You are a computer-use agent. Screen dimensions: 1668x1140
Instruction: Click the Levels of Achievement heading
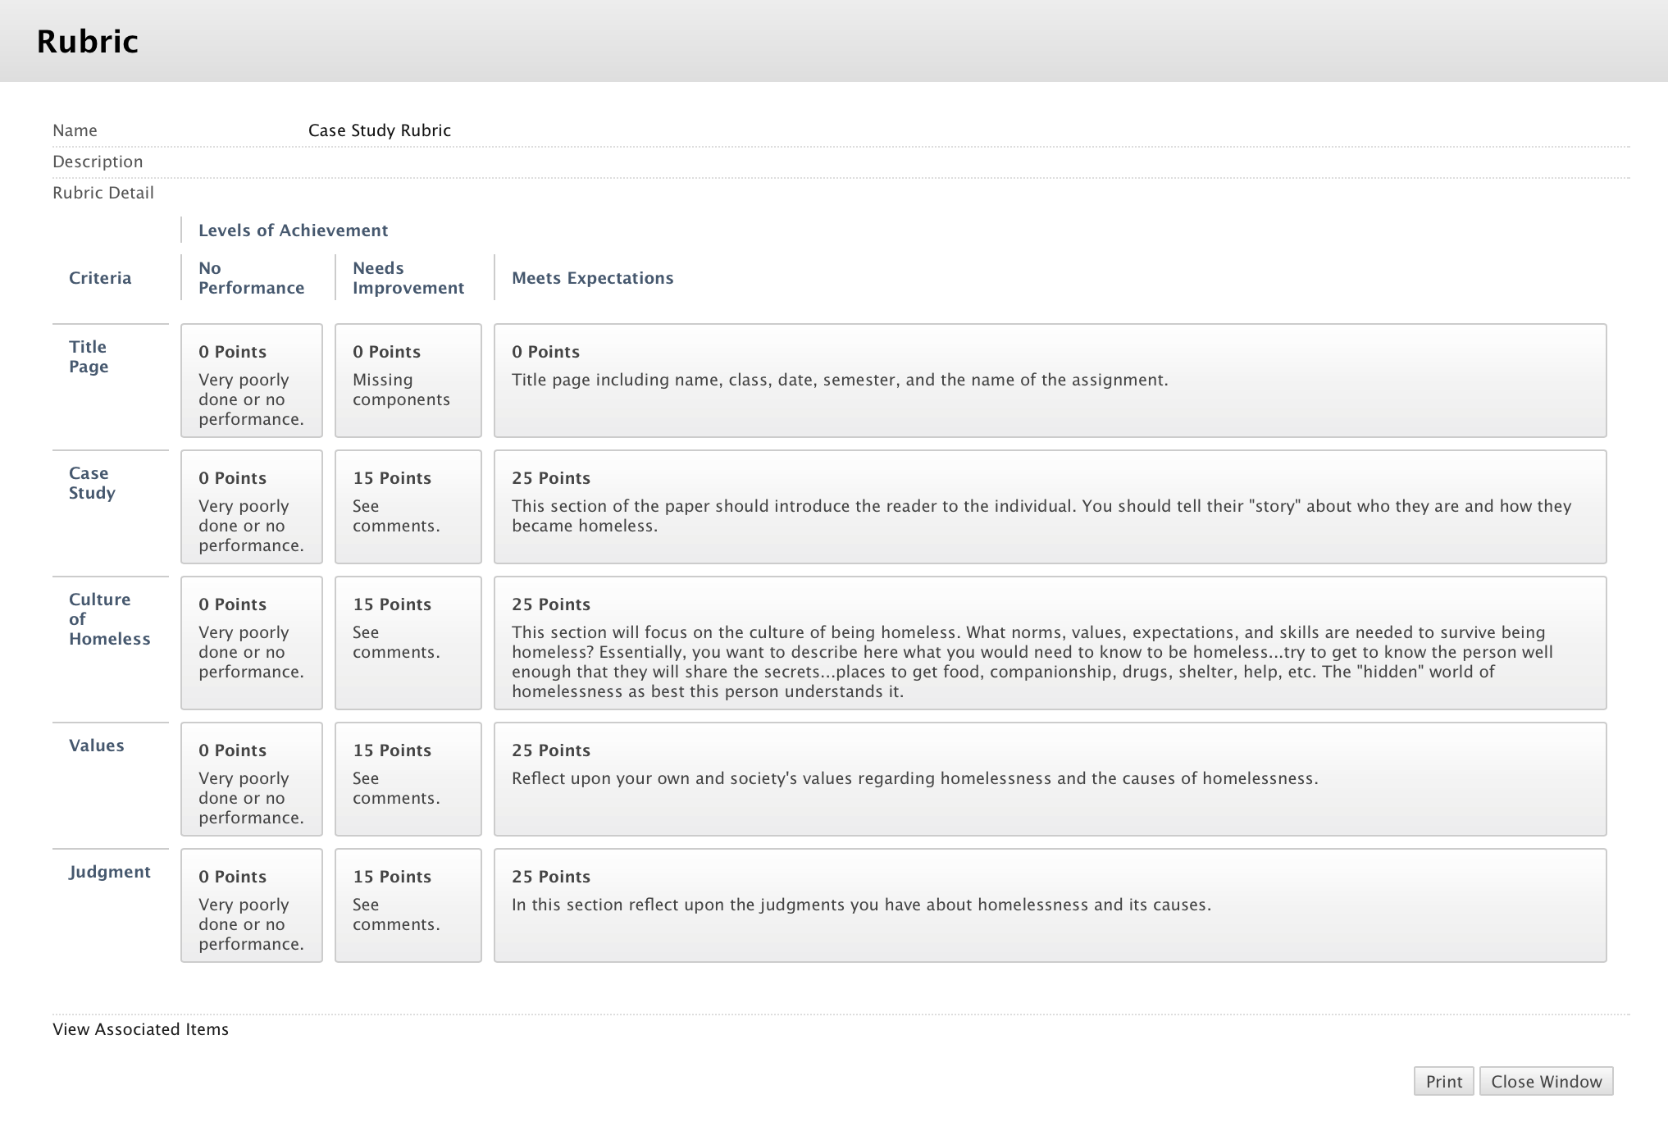(293, 230)
